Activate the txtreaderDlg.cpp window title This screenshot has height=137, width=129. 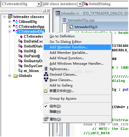point(81,20)
